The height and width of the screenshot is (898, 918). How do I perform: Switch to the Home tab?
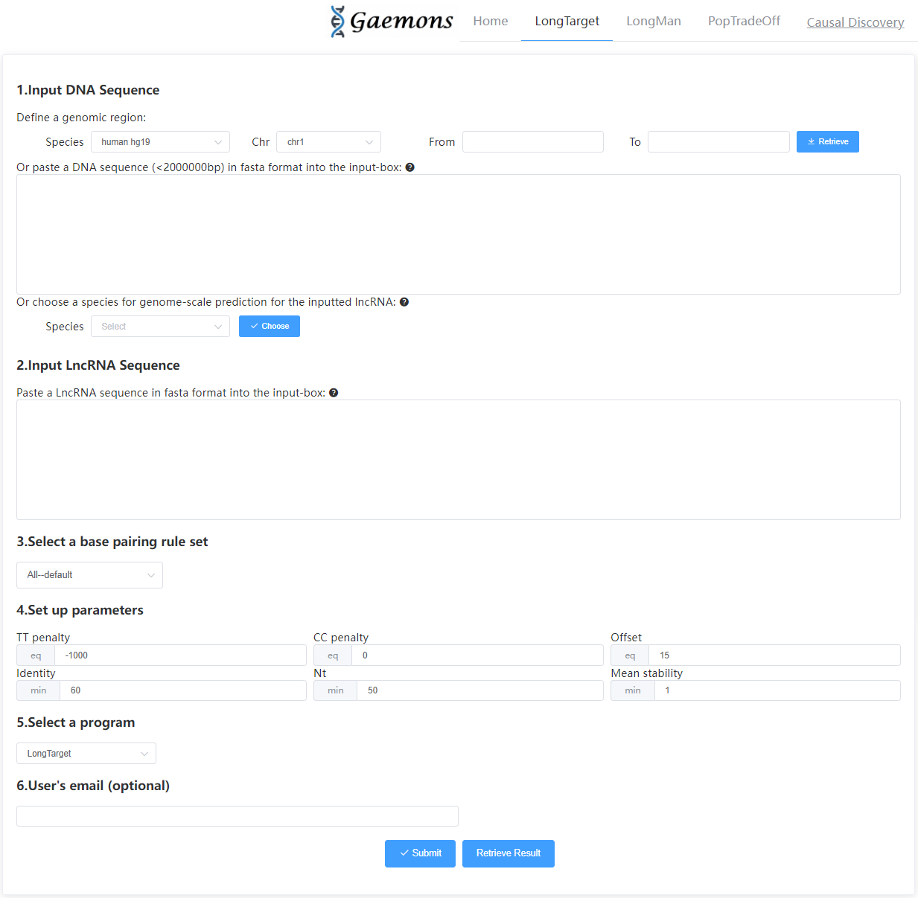coord(490,22)
